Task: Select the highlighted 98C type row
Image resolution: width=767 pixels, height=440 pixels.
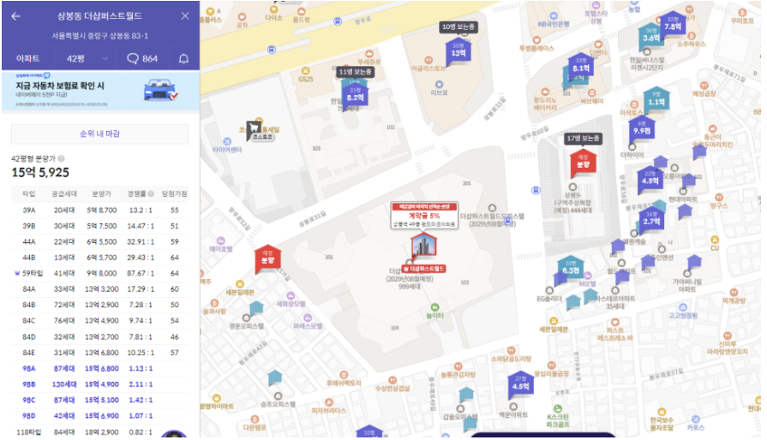Action: pos(99,400)
